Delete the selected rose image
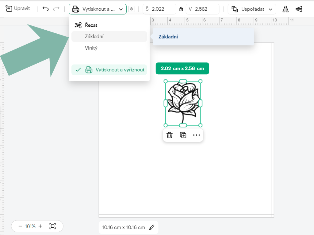This screenshot has height=235, width=314. pyautogui.click(x=170, y=135)
